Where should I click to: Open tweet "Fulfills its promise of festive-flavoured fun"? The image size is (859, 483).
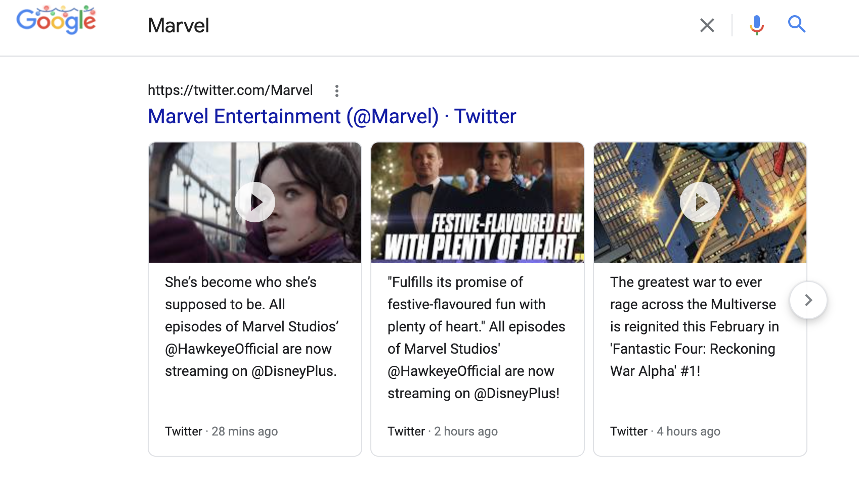pos(476,337)
